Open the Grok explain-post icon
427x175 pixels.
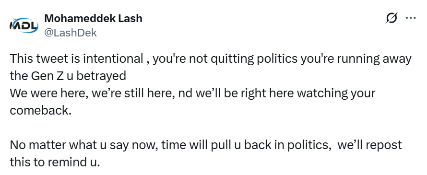pos(391,18)
